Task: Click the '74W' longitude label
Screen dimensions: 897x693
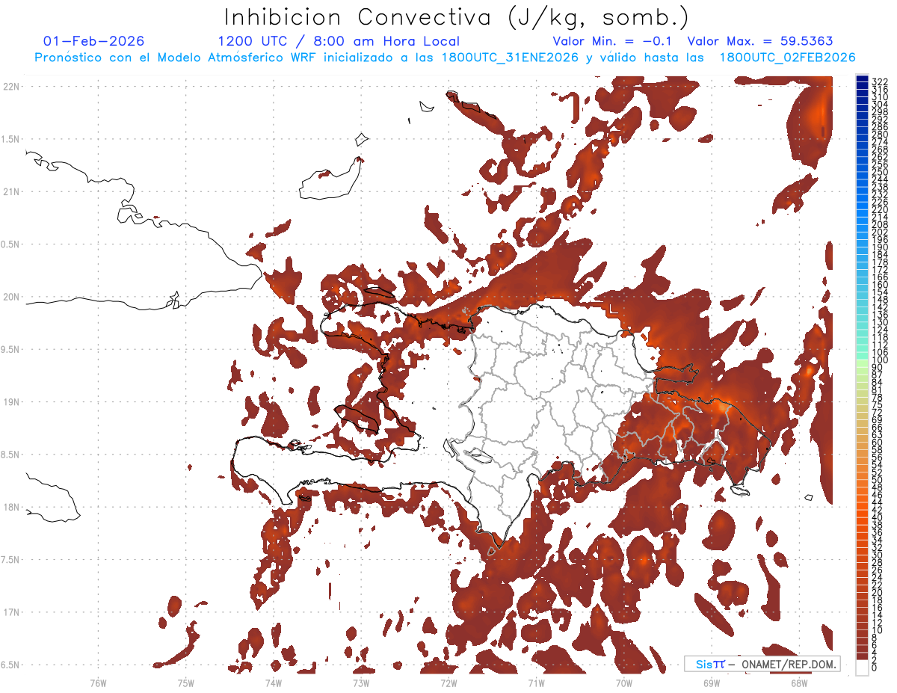Action: [x=273, y=683]
